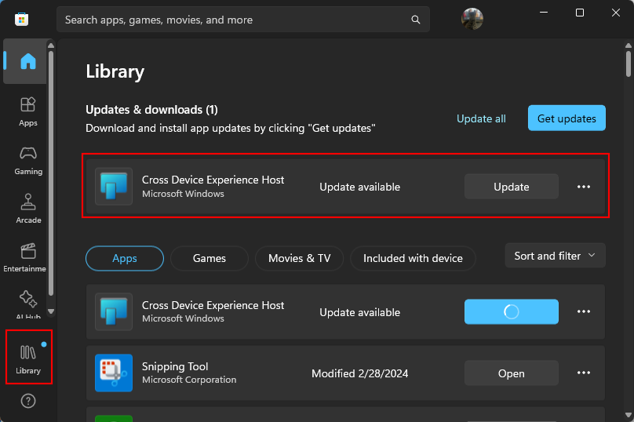Open the Help question mark icon
The width and height of the screenshot is (634, 422).
click(28, 401)
